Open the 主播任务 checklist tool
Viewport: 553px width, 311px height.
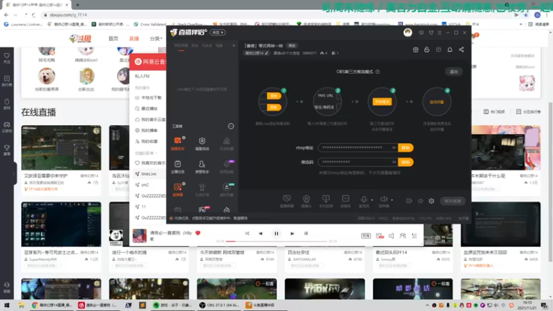coord(178,167)
